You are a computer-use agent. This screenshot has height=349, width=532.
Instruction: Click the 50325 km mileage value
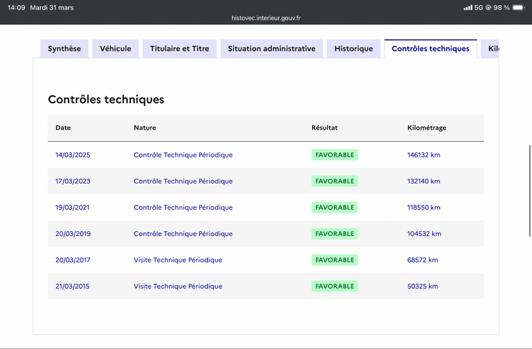pyautogui.click(x=423, y=287)
